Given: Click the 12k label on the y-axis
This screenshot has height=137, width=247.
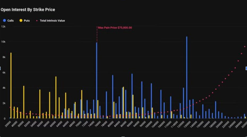Looking at the screenshot, I should click(x=3, y=27).
